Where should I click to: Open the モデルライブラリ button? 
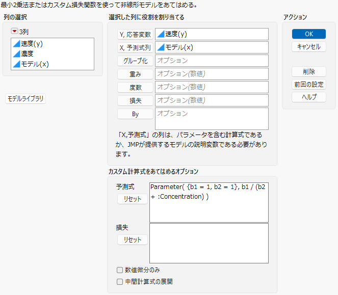pos(25,99)
